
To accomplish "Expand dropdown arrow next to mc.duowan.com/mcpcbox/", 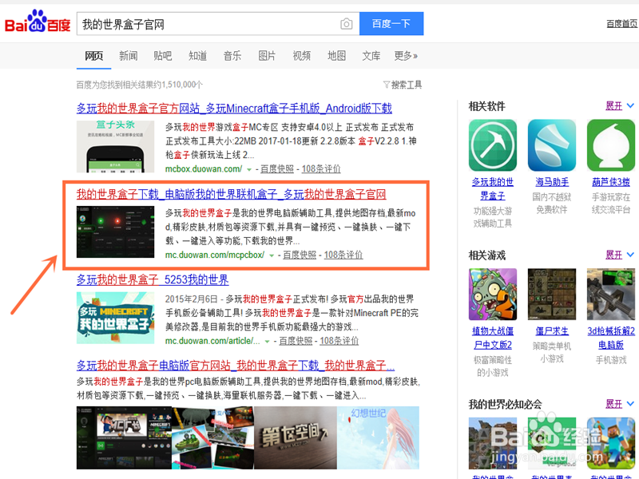I will (x=272, y=255).
